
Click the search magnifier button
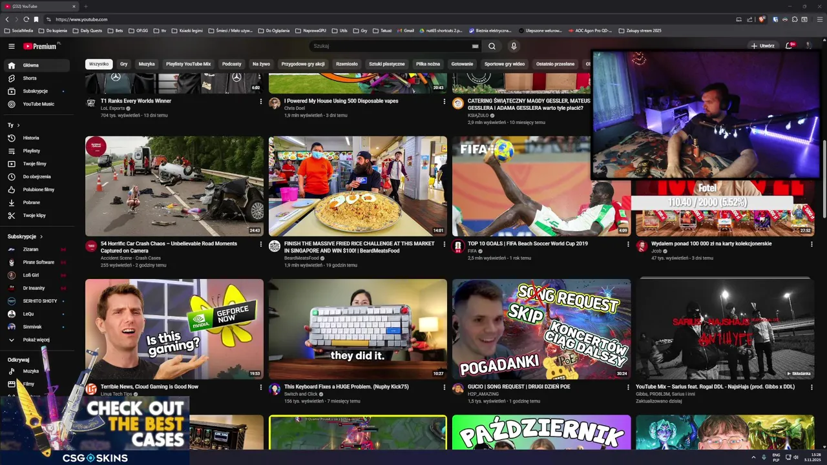pyautogui.click(x=492, y=46)
